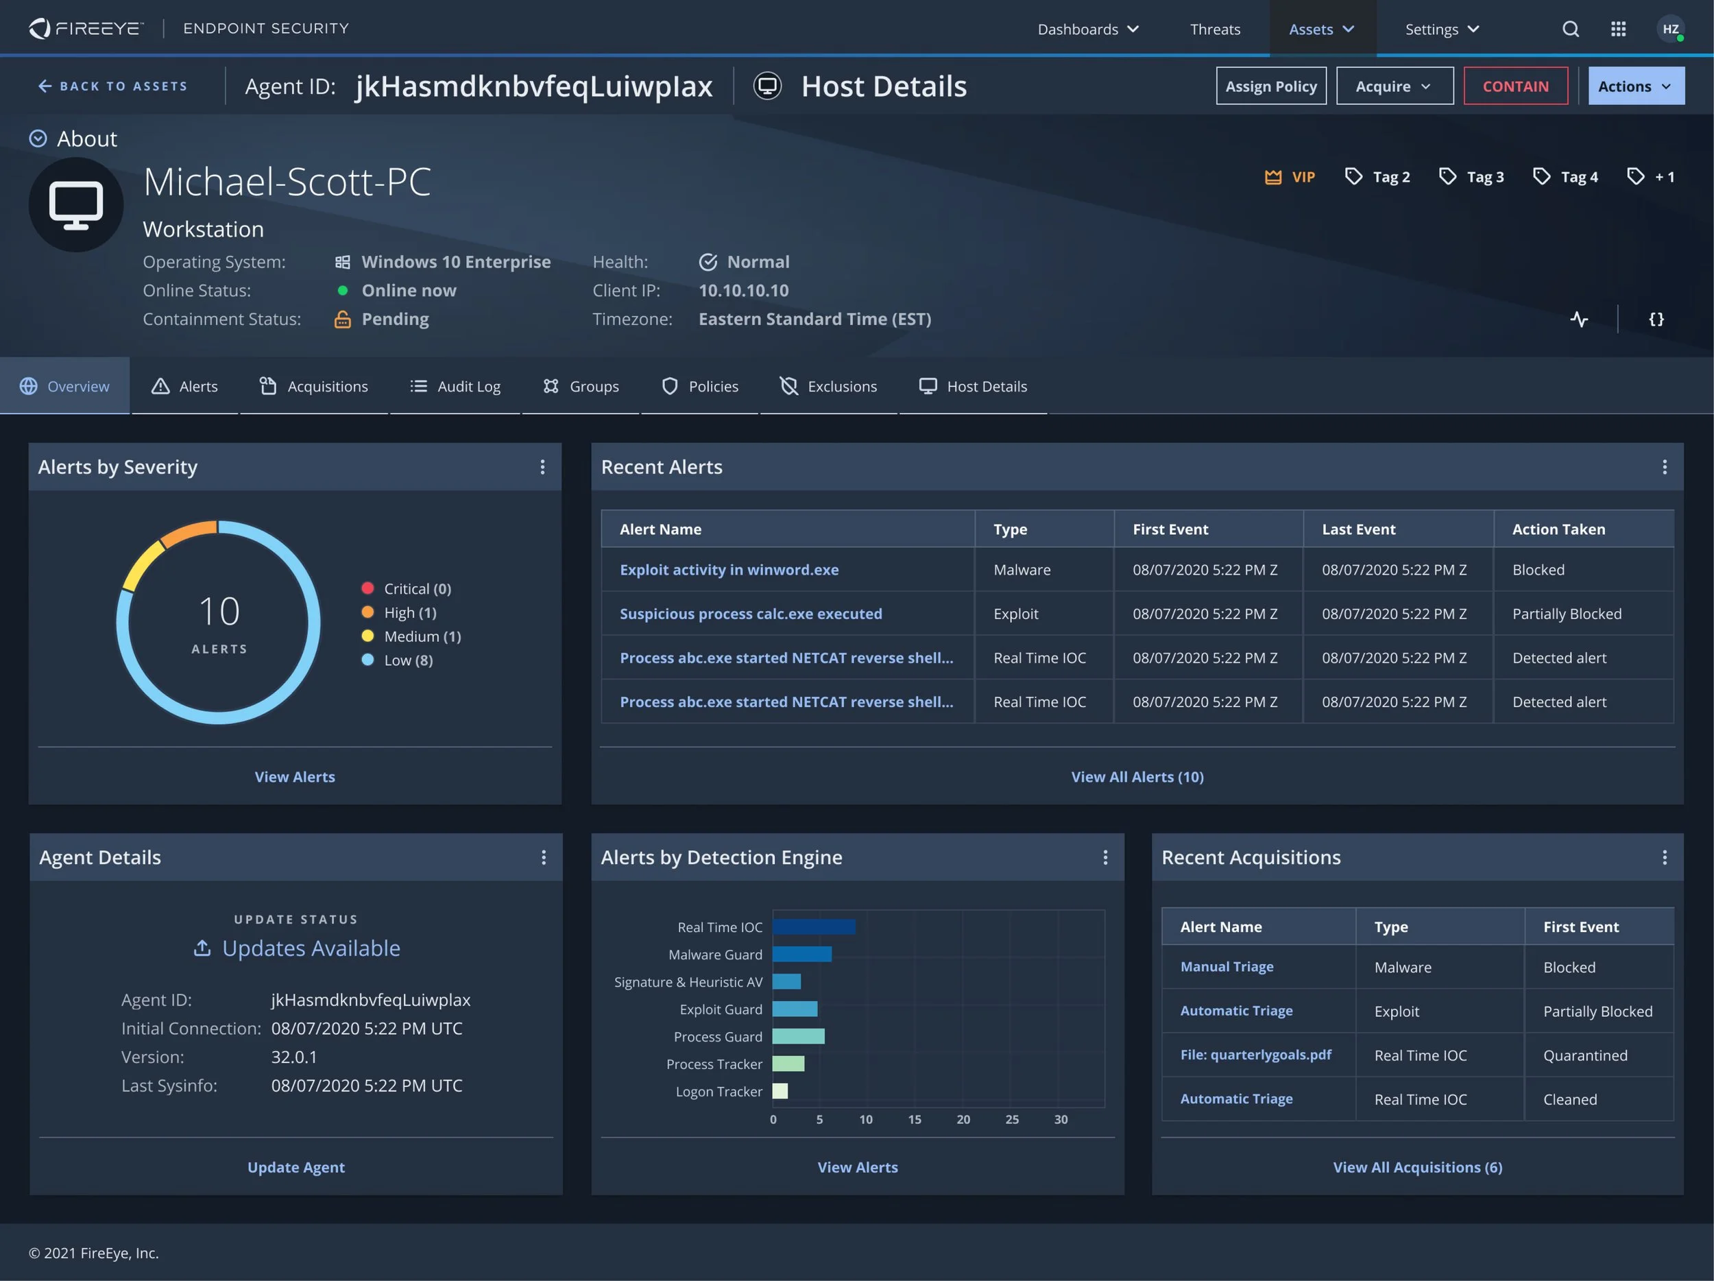Screen dimensions: 1714x1281
Task: Click the activity pulse icon
Action: point(1578,320)
